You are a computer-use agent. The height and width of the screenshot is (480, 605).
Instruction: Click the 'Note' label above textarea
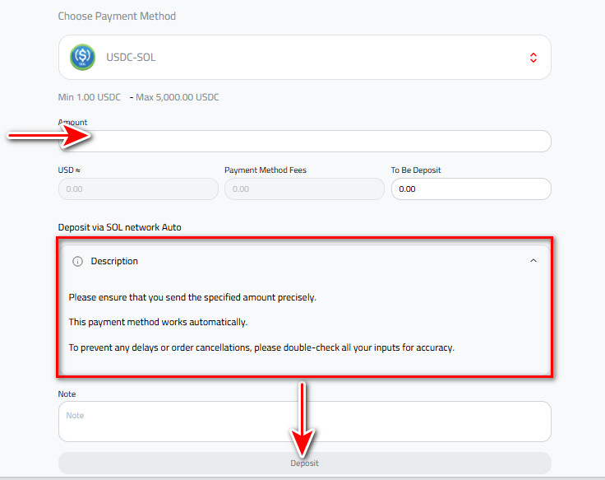click(x=67, y=394)
